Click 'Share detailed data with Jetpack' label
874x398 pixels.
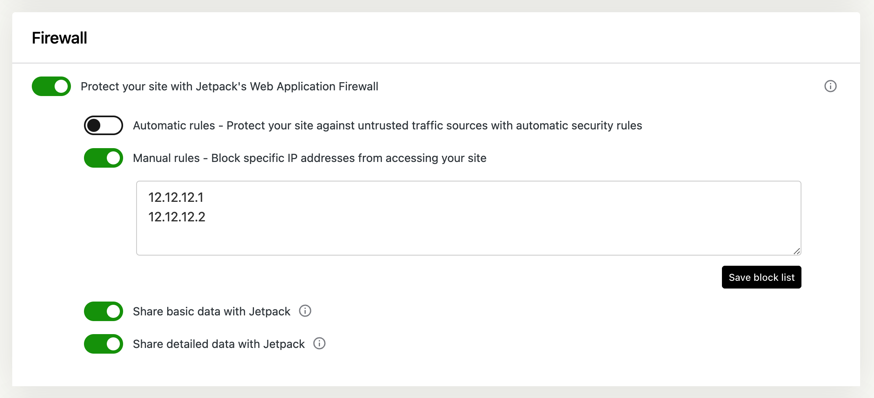tap(219, 344)
